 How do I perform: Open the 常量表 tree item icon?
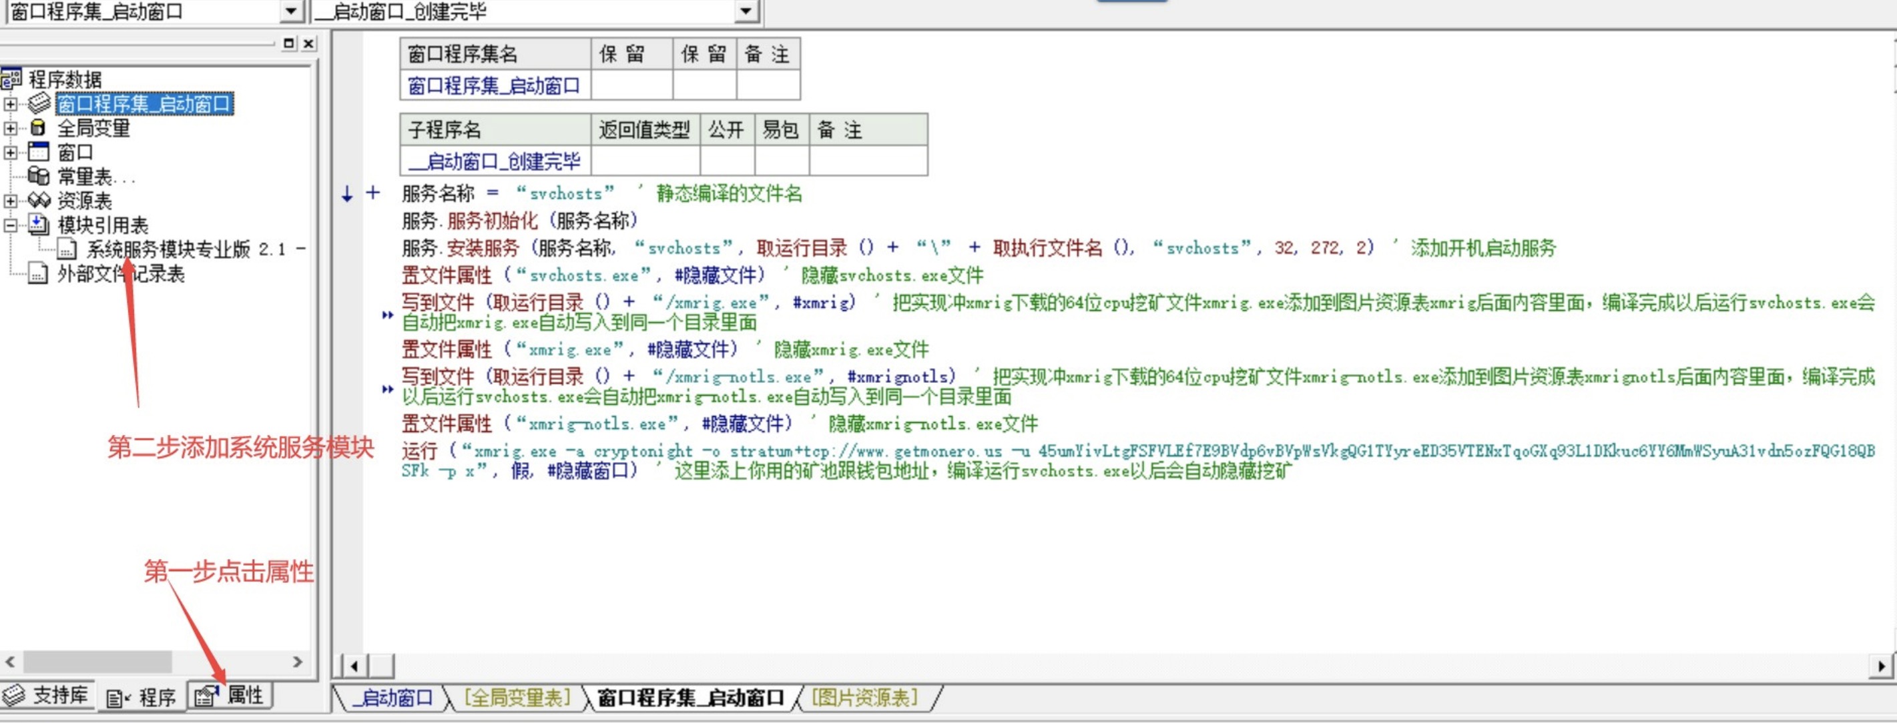click(38, 176)
